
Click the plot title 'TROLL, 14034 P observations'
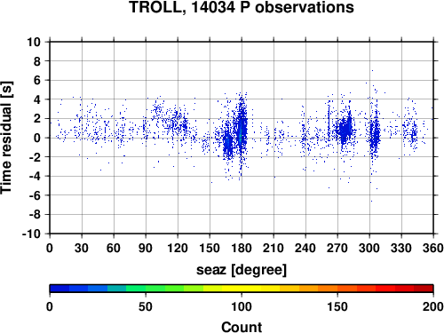click(242, 7)
